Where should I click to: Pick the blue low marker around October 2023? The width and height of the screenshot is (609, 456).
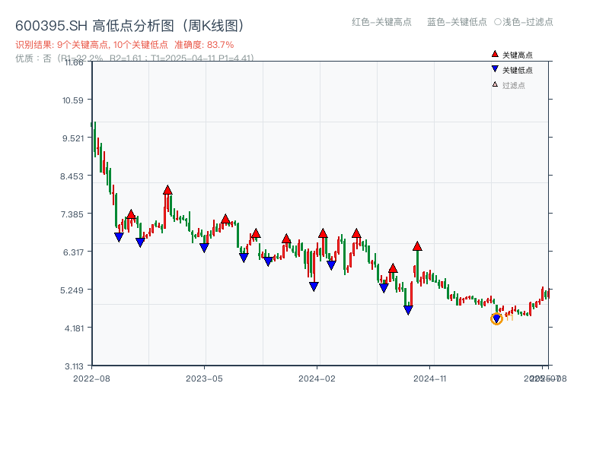tap(268, 261)
